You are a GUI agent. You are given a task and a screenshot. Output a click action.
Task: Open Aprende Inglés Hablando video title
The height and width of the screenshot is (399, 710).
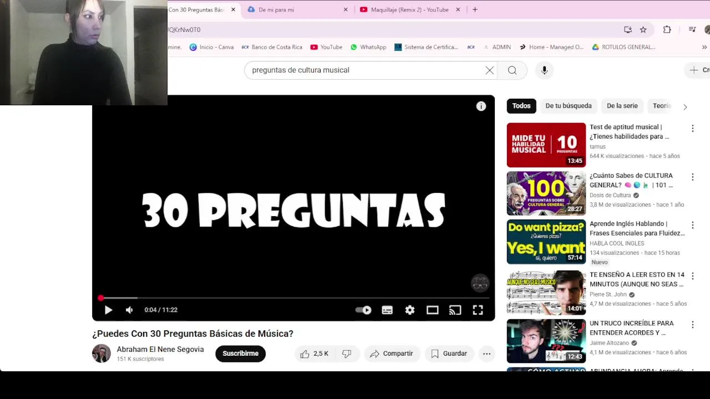637,228
